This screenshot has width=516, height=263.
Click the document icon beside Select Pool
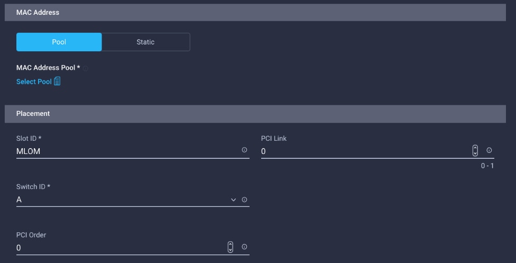coord(57,81)
